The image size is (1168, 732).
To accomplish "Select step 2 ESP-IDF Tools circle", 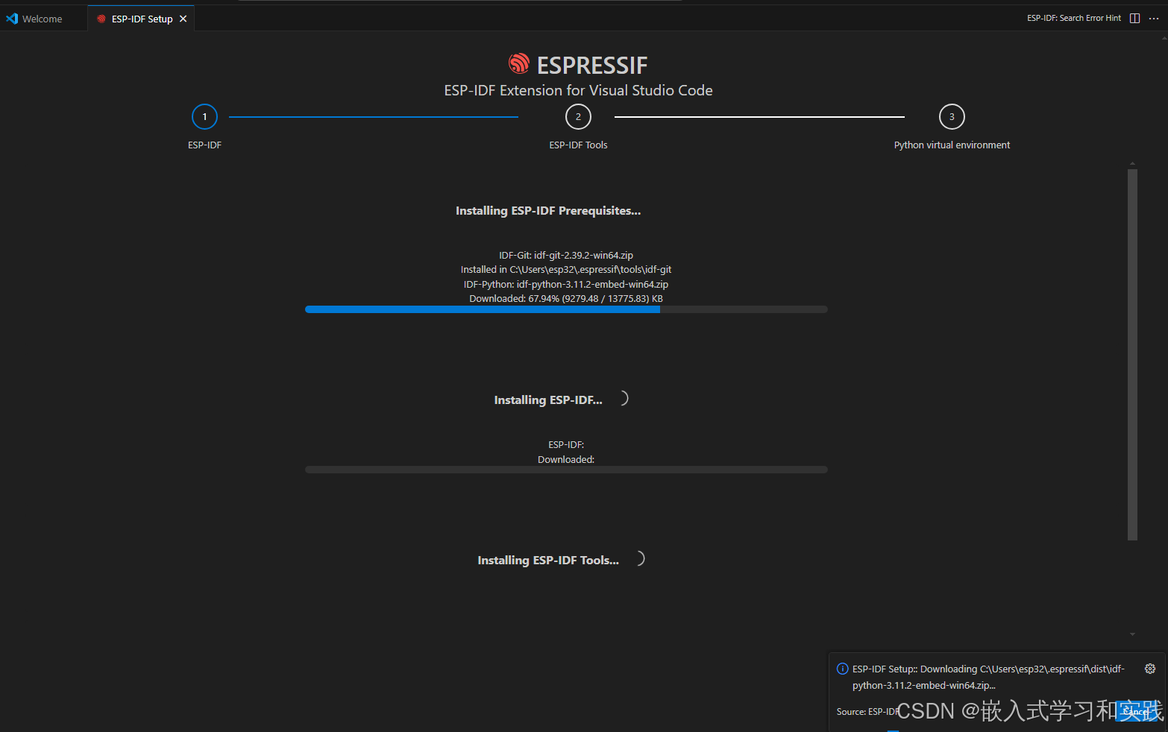I will click(578, 117).
